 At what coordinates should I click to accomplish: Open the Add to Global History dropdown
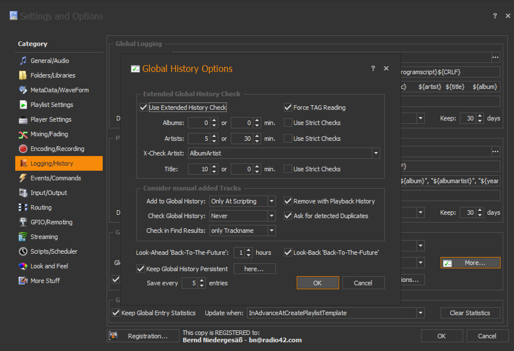pos(271,201)
